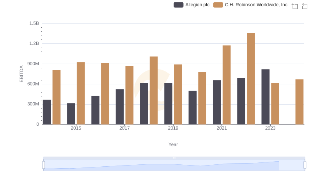The image size is (312, 180).
Task: Click the 900M y-axis label
Action: [33, 64]
